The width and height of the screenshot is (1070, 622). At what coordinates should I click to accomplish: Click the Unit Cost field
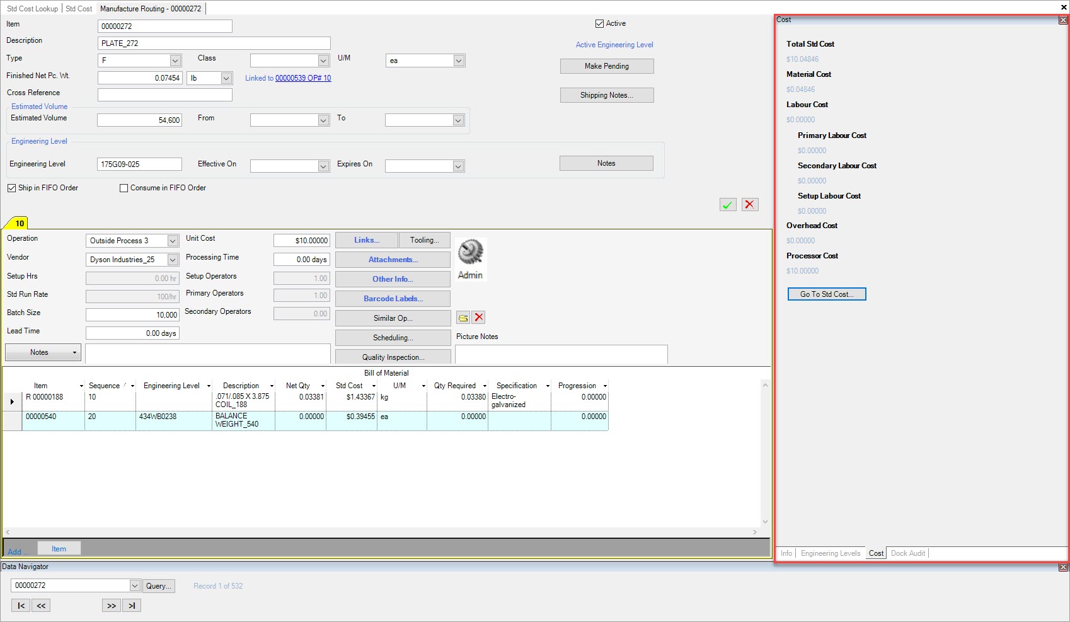tap(302, 241)
